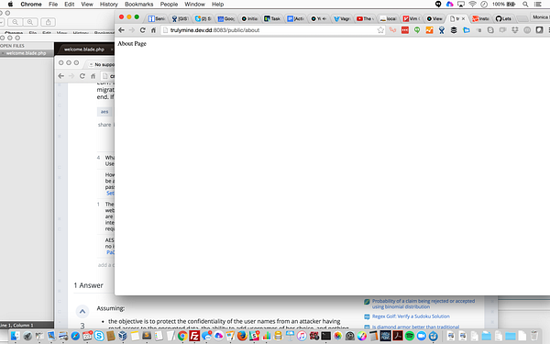The width and height of the screenshot is (550, 344).
Task: Bookmark this page with the star icon
Action: pyautogui.click(x=380, y=30)
